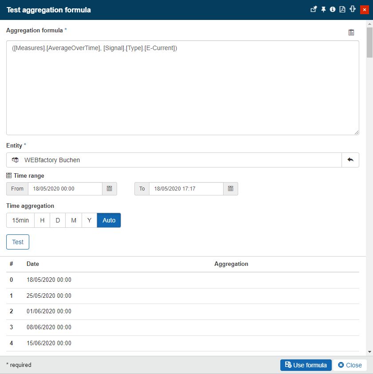Open the info icon in title bar
373x374 pixels.
[333, 9]
